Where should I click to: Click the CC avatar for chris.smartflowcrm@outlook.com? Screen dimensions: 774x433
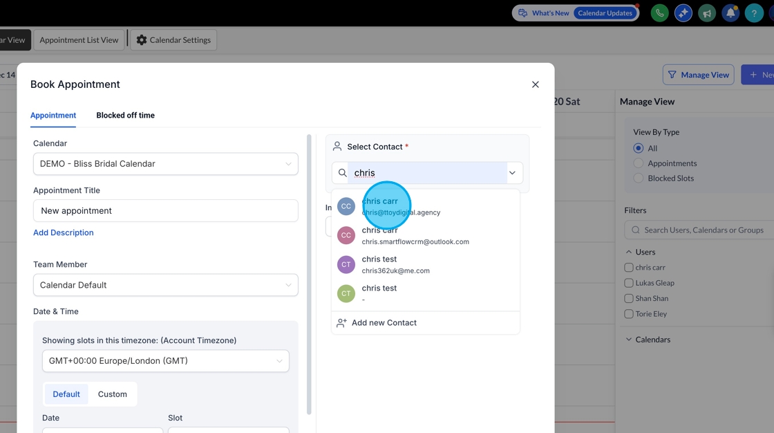[346, 235]
